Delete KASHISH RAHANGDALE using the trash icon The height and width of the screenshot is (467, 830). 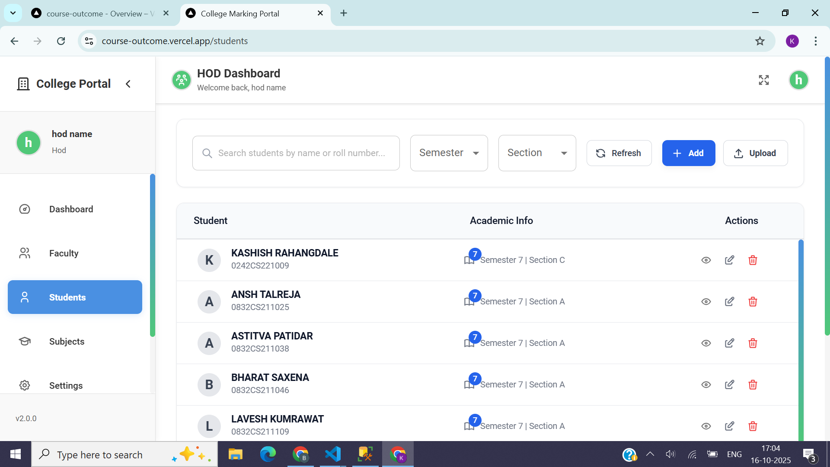pos(753,260)
